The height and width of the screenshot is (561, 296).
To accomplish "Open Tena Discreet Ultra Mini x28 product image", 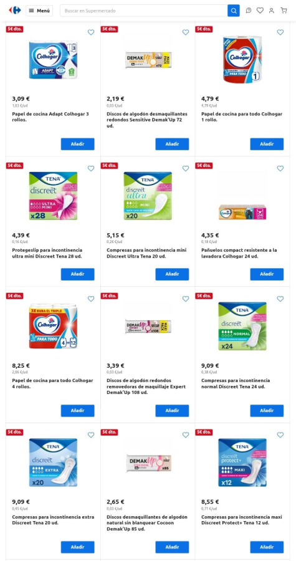I will (x=53, y=196).
